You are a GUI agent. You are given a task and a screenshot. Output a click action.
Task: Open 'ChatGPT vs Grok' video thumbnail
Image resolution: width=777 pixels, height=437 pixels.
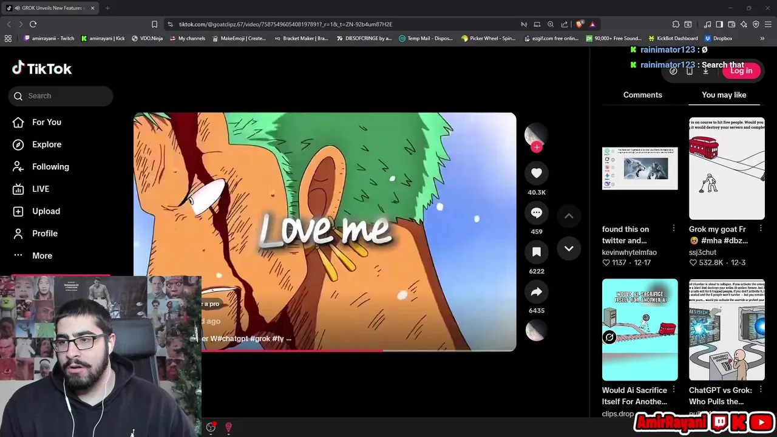coord(727,330)
